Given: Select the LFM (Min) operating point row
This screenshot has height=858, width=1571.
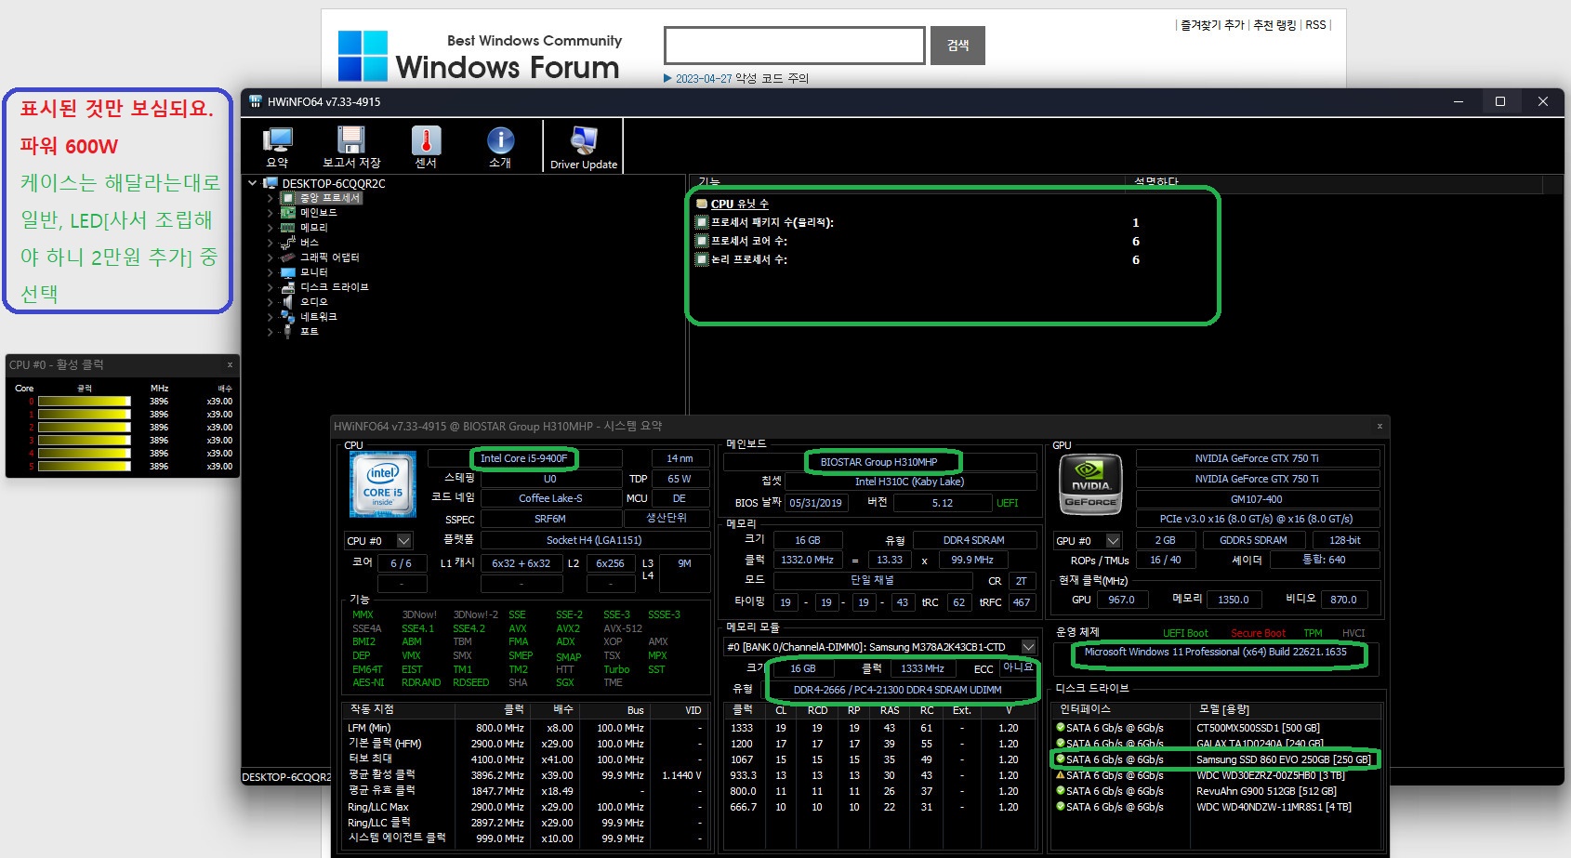Looking at the screenshot, I should [525, 728].
